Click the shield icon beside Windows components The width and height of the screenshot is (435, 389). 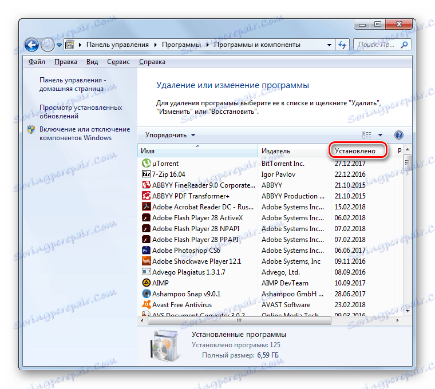click(x=31, y=129)
